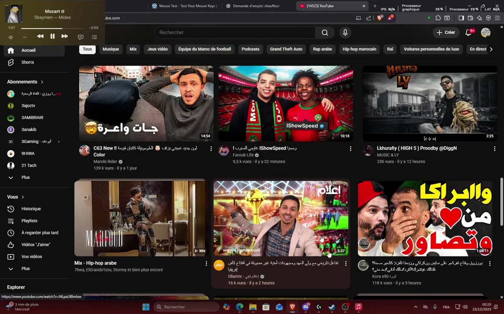Screen dimensions: 504x314
Task: Open the Farouk Life channel name
Action: [243, 155]
